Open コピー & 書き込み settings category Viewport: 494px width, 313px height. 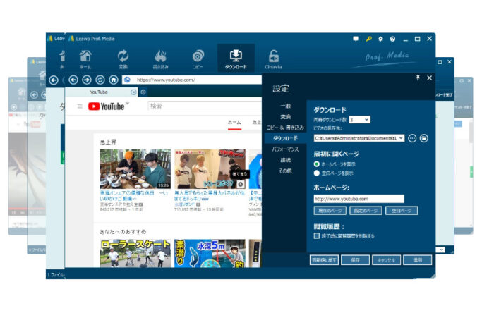[x=285, y=128]
